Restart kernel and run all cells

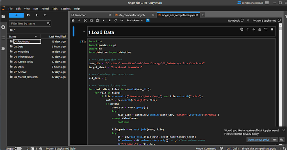click(122, 20)
